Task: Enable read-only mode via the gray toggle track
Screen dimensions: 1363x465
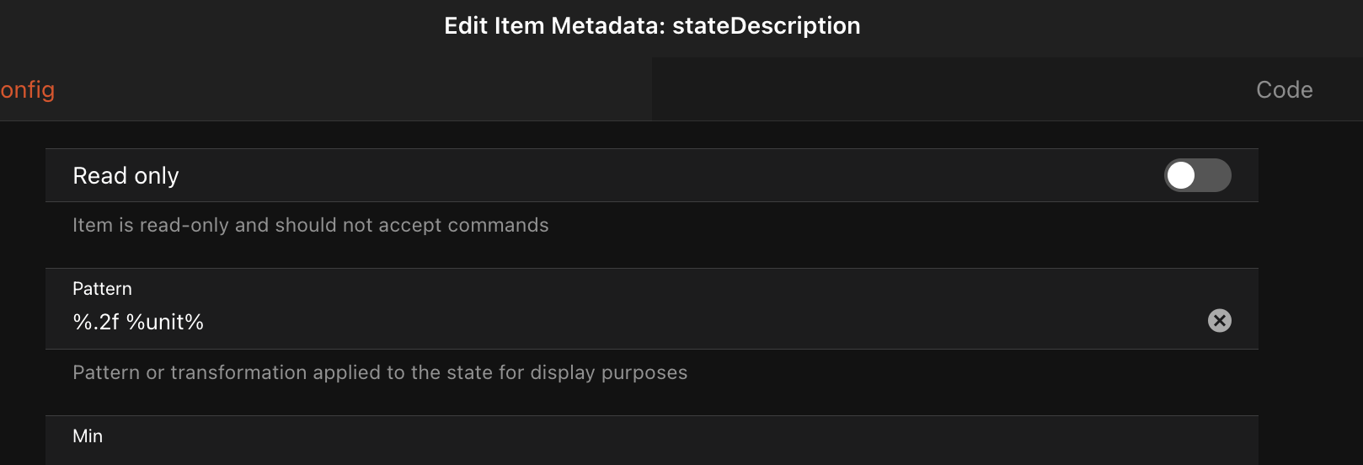Action: [1215, 175]
